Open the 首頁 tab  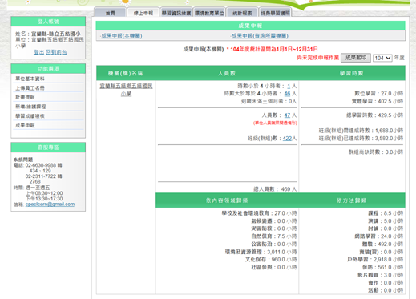click(110, 13)
